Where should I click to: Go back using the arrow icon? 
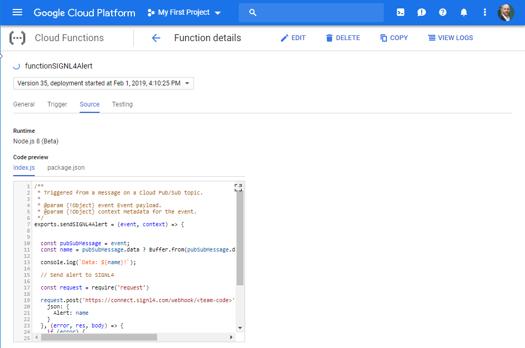pyautogui.click(x=156, y=38)
